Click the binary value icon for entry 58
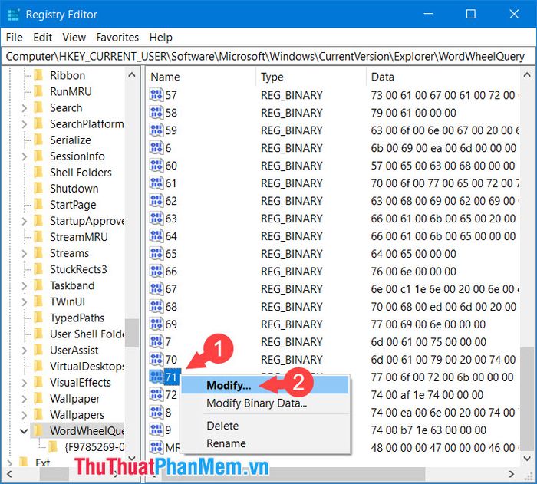 (156, 112)
